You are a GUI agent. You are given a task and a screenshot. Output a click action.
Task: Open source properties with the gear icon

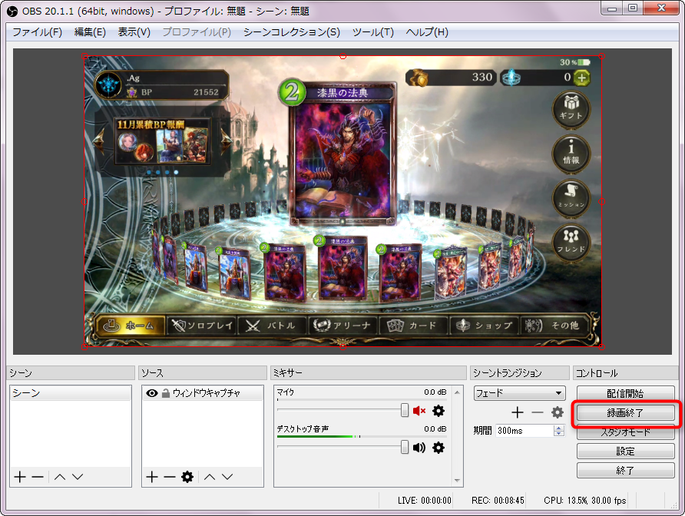(187, 477)
